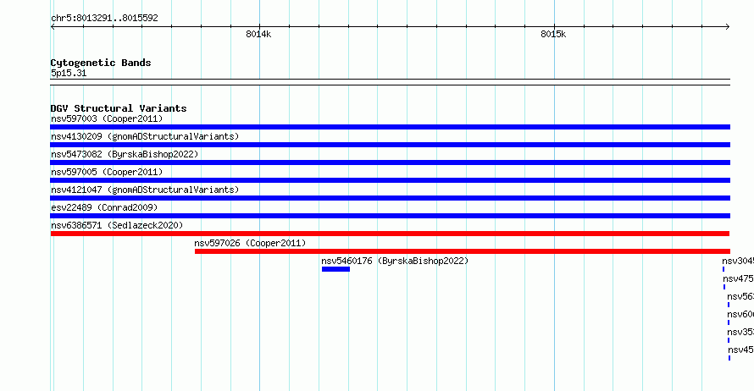Open the nsv597005 (Cooper2011) label
754x391 pixels.
pos(107,172)
